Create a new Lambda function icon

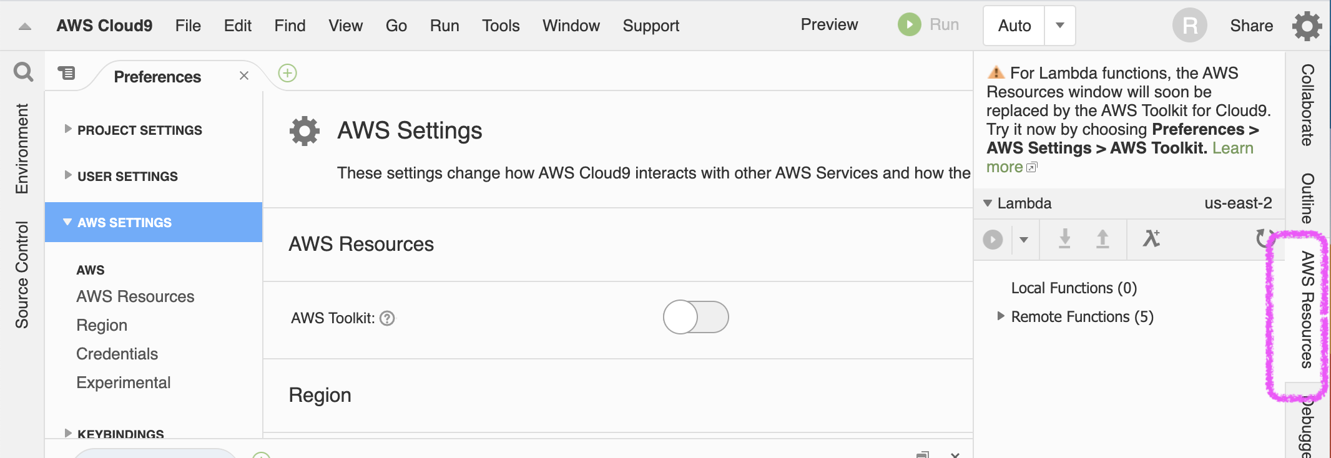pos(1151,238)
